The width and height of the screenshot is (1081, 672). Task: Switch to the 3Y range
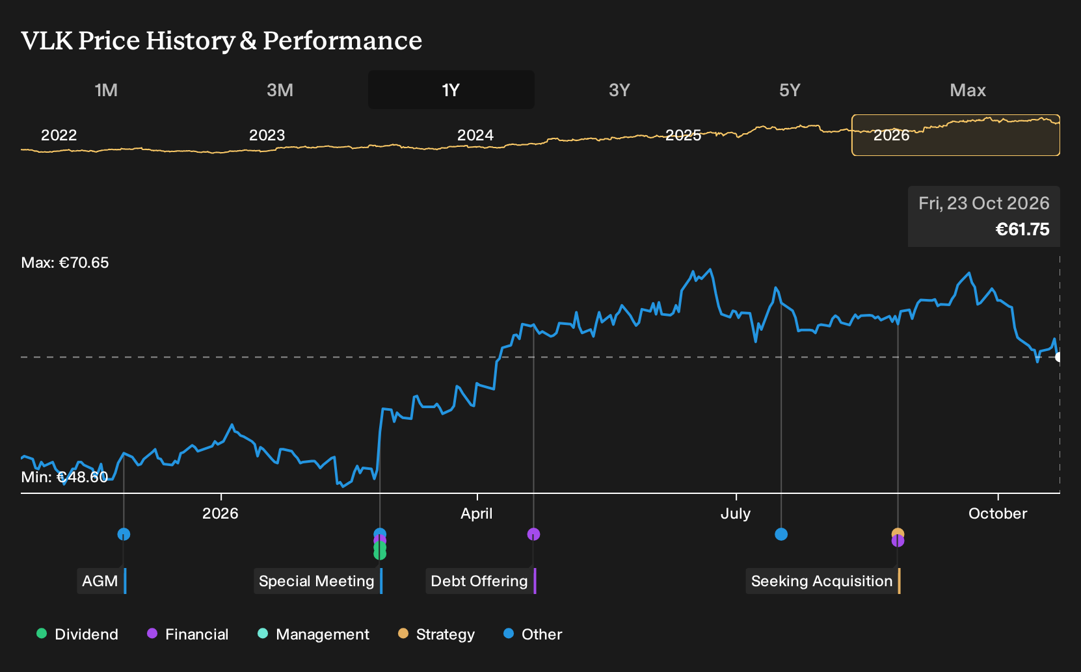click(619, 90)
